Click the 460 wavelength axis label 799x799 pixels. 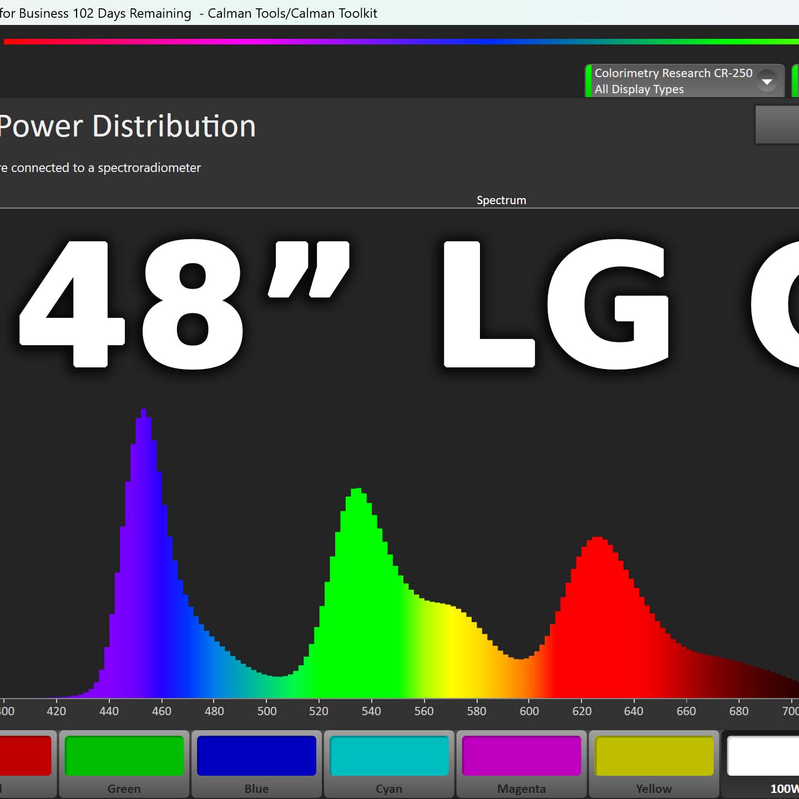point(161,711)
